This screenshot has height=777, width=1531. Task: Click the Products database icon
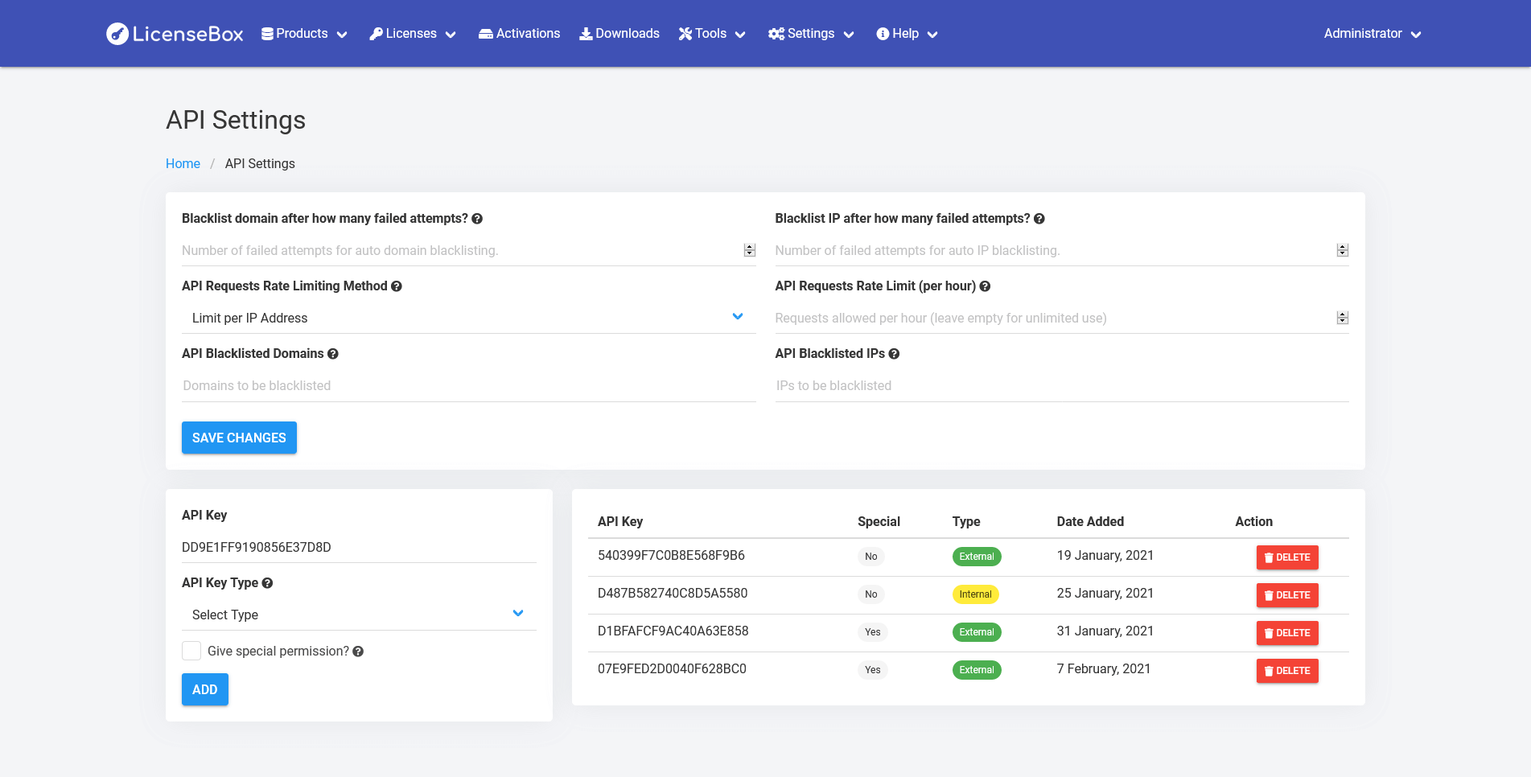pos(267,34)
